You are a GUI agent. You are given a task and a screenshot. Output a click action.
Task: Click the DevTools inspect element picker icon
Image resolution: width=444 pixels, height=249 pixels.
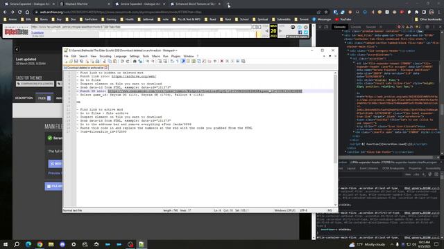320,27
